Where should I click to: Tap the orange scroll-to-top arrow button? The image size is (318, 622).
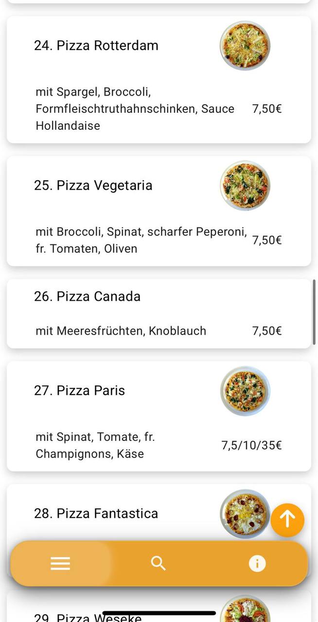pyautogui.click(x=287, y=519)
